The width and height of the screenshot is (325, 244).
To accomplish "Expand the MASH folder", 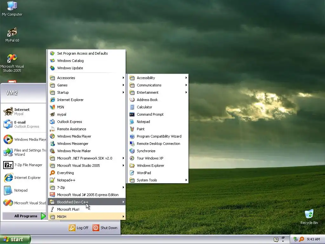I will click(87, 217).
